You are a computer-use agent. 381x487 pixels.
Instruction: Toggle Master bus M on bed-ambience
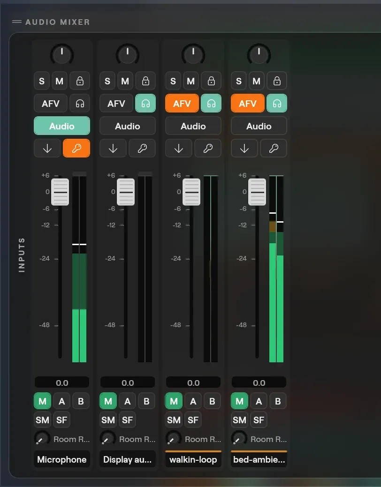coord(239,401)
